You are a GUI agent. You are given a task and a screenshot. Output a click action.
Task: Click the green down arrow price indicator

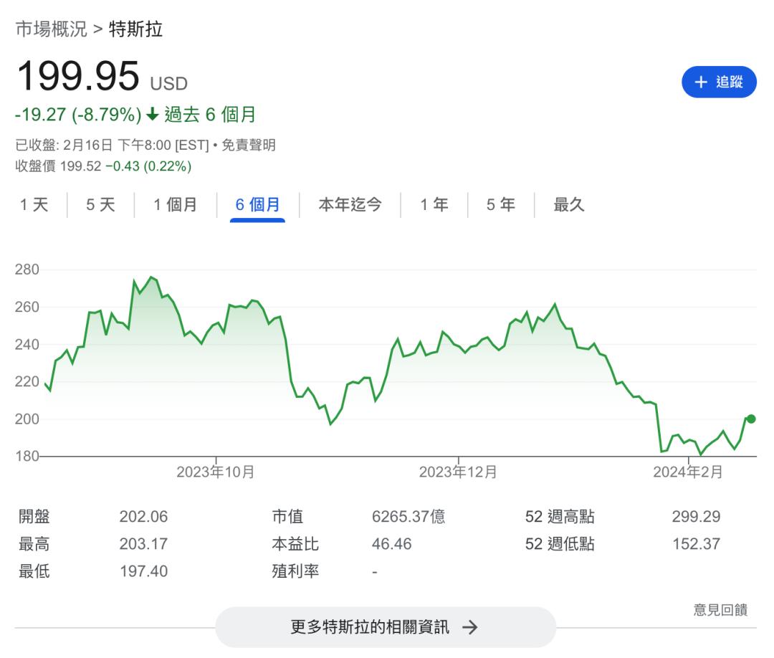click(152, 115)
